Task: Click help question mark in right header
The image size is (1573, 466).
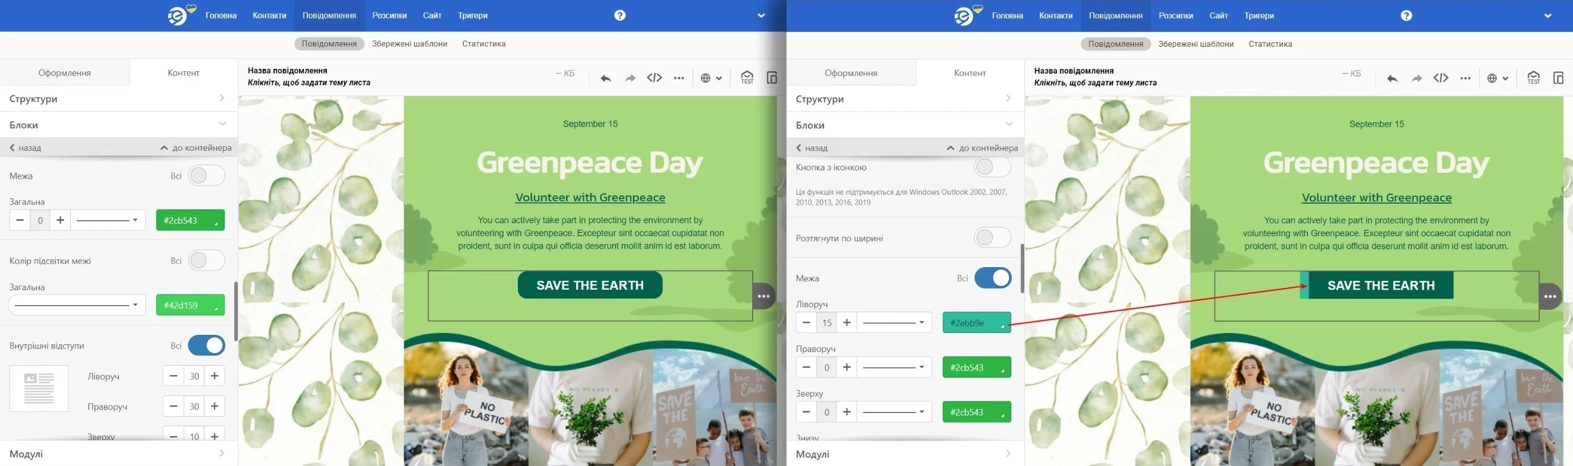Action: [1407, 15]
